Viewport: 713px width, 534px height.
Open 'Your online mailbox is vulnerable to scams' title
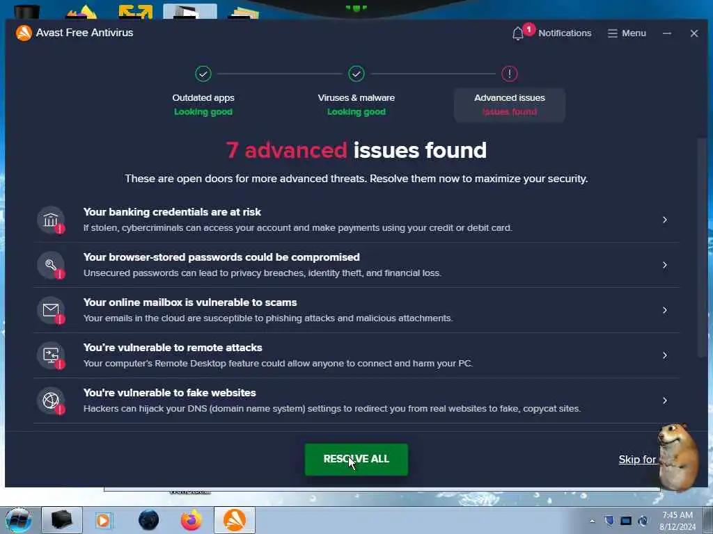click(x=190, y=302)
